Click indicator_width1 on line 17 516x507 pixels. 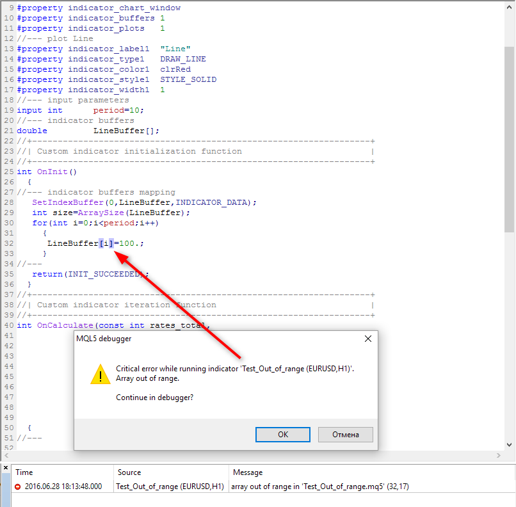(109, 90)
